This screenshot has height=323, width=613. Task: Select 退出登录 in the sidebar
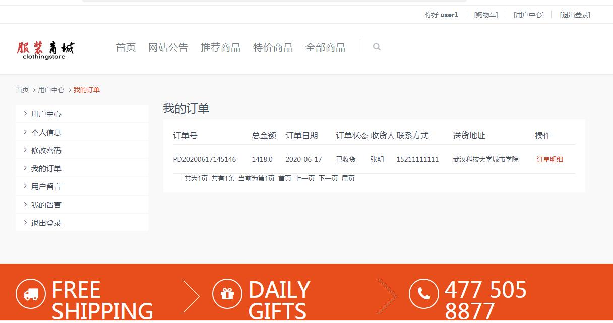pos(82,223)
